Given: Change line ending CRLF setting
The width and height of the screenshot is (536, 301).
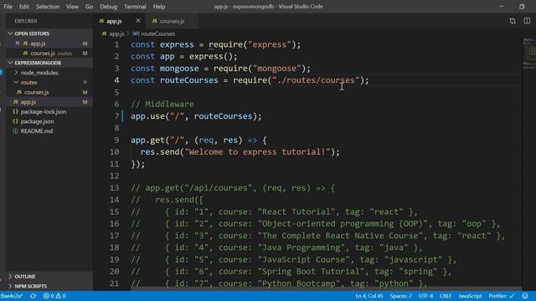Looking at the screenshot, I should click(446, 296).
